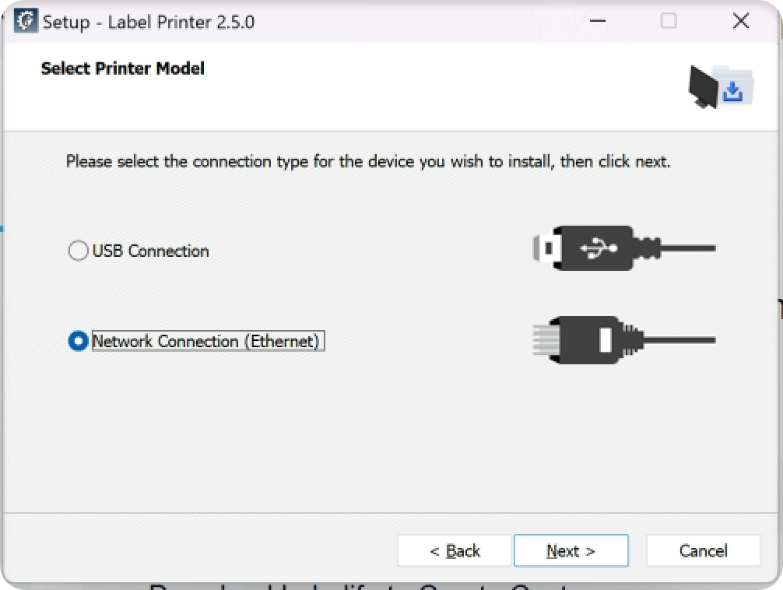Click the USB Connection label text
This screenshot has height=590, width=783.
151,251
